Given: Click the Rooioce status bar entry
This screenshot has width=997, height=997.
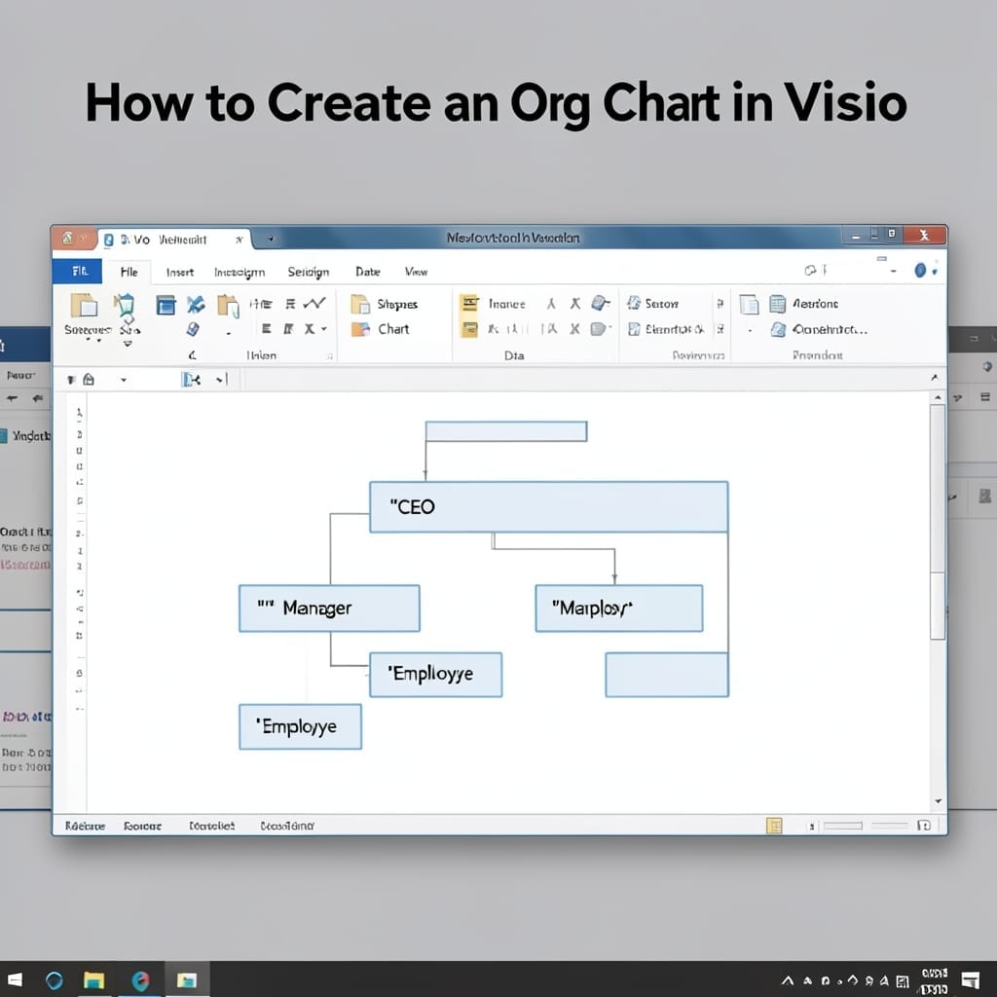Looking at the screenshot, I should tap(142, 826).
